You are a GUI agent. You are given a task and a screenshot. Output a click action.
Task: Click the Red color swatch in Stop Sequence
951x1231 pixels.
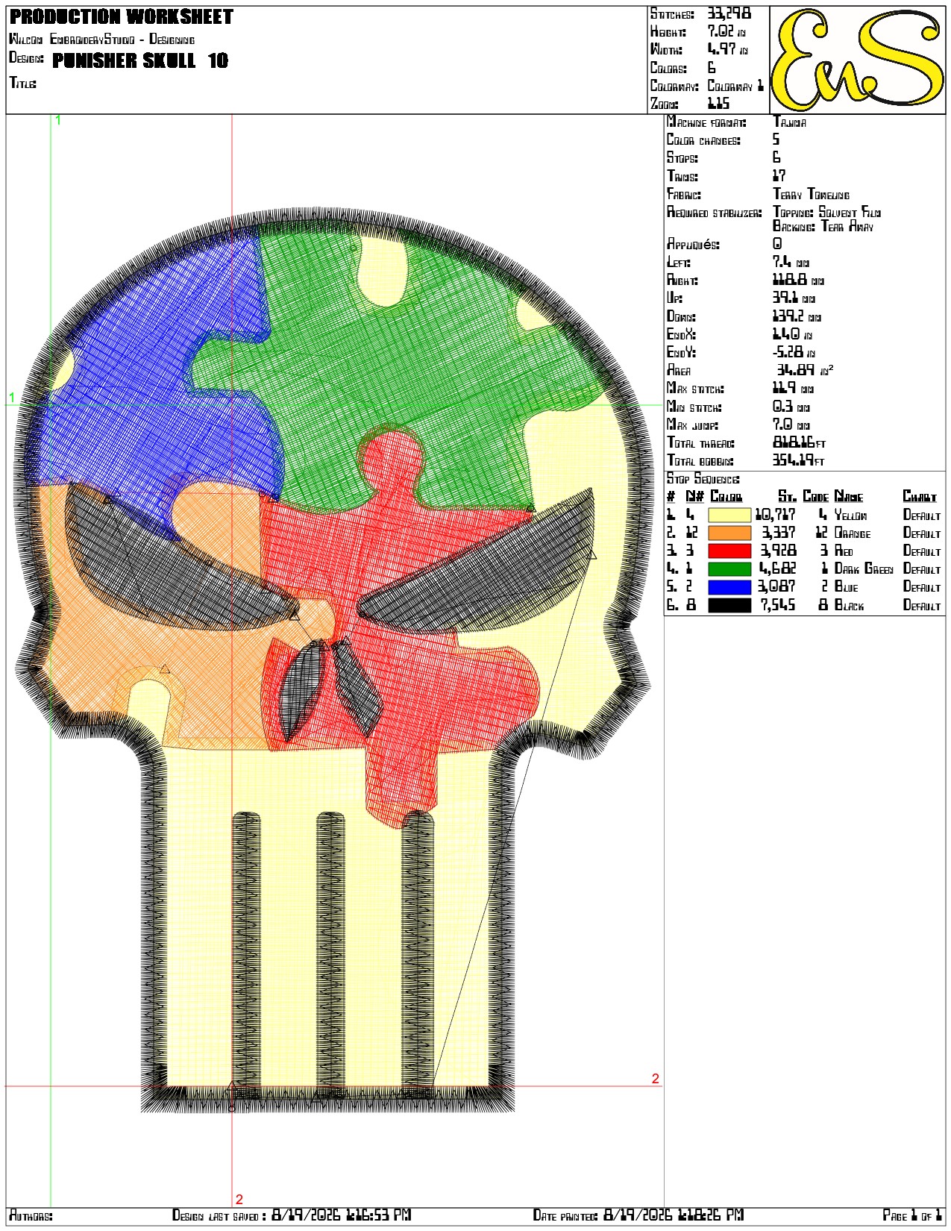729,551
